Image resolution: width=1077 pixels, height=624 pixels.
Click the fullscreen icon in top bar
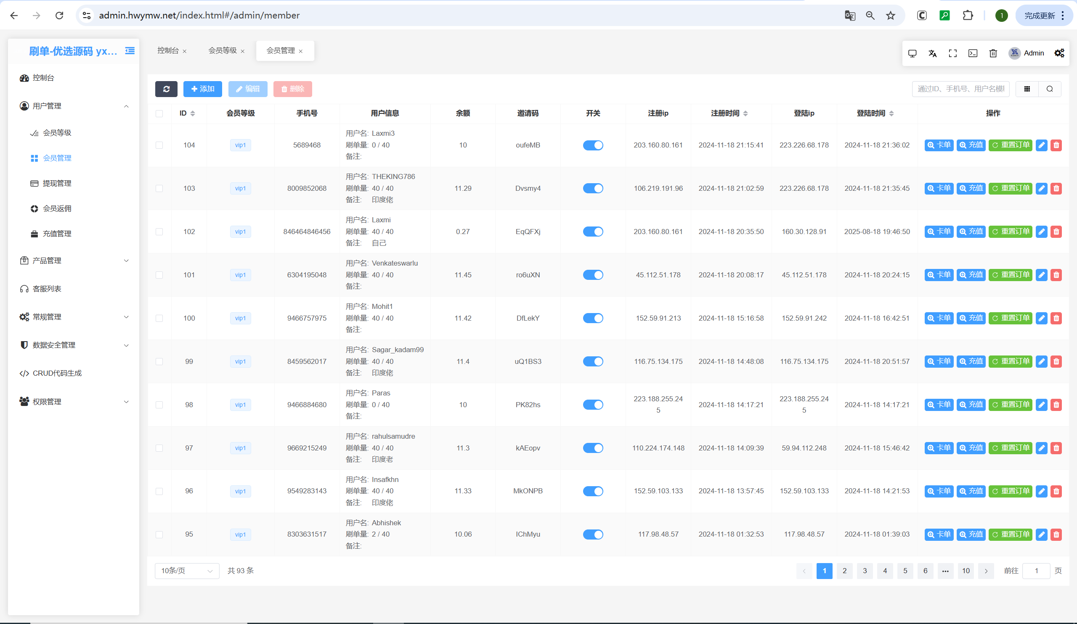coord(952,53)
